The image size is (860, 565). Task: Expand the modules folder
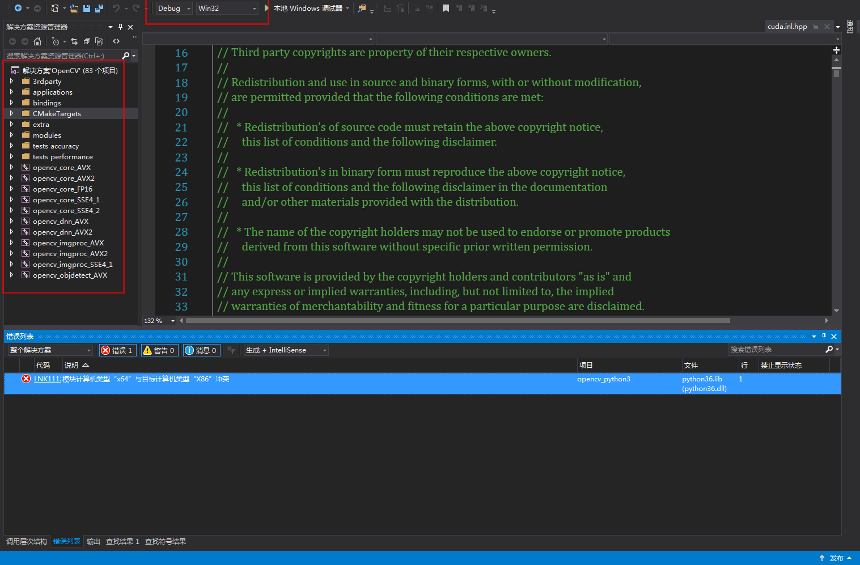[x=11, y=135]
